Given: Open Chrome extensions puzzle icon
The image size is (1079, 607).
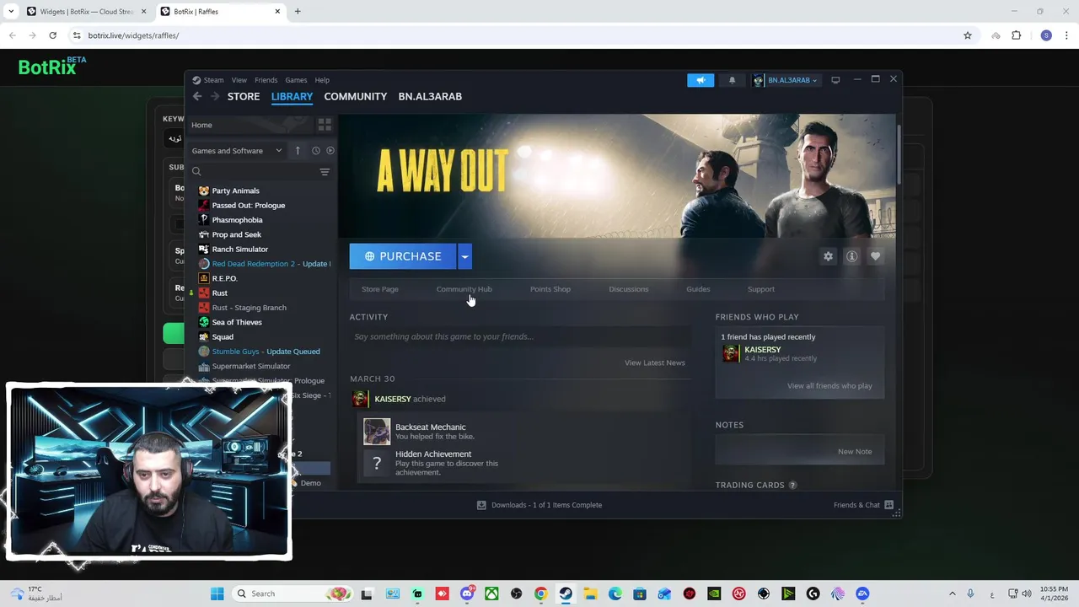Looking at the screenshot, I should click(1016, 35).
